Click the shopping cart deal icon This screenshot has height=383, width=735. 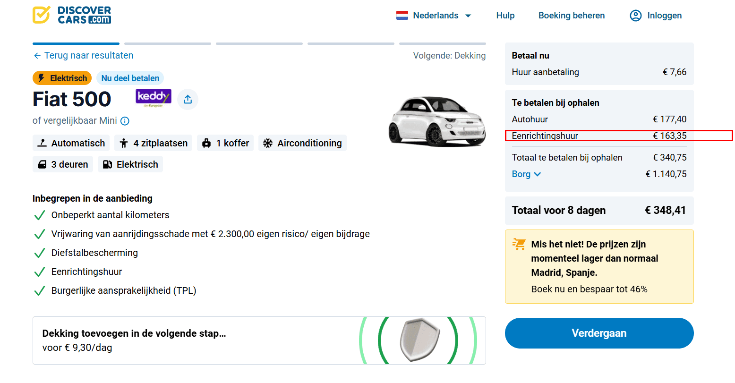[519, 244]
